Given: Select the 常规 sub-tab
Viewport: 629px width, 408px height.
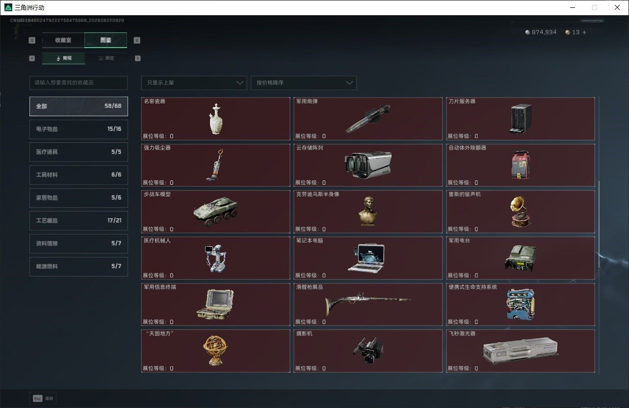Looking at the screenshot, I should pyautogui.click(x=63, y=58).
